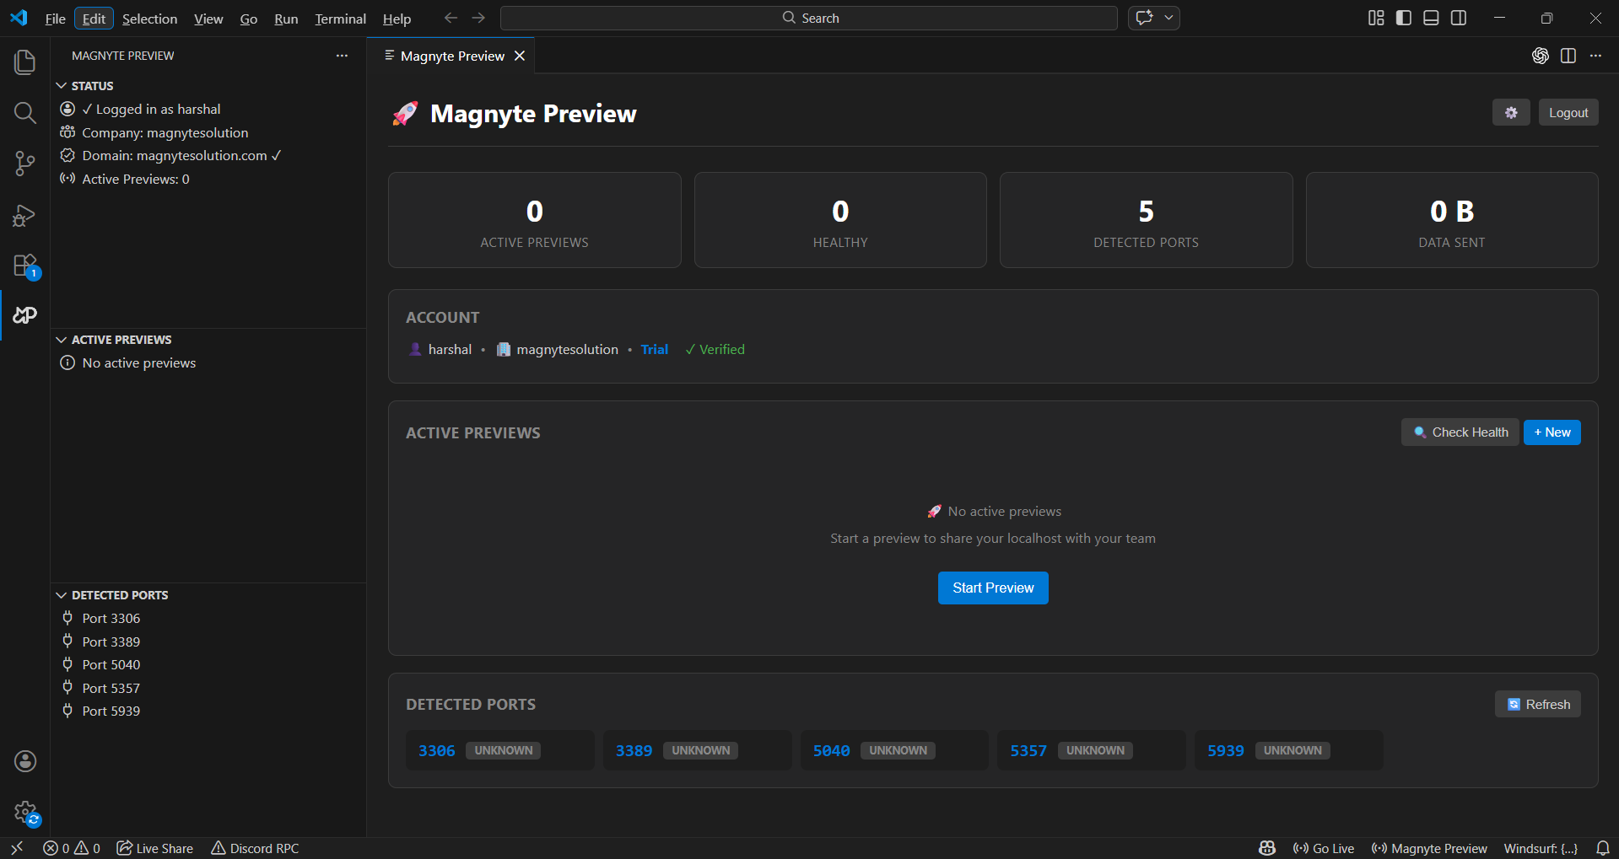The height and width of the screenshot is (859, 1619).
Task: Open the Accounts icon at bottom of activity bar
Action: 24,761
